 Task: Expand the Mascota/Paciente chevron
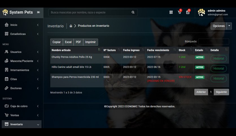38,61
